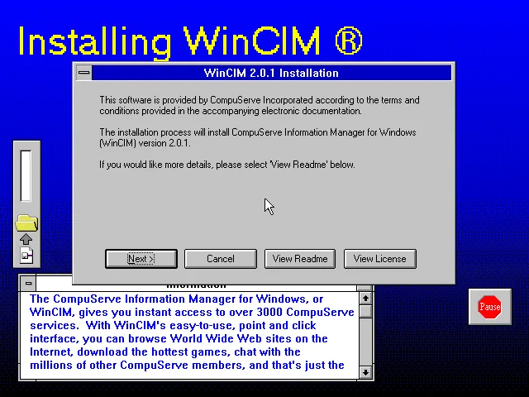The width and height of the screenshot is (529, 397).
Task: Click the red Pause stop-sign button
Action: [x=490, y=307]
